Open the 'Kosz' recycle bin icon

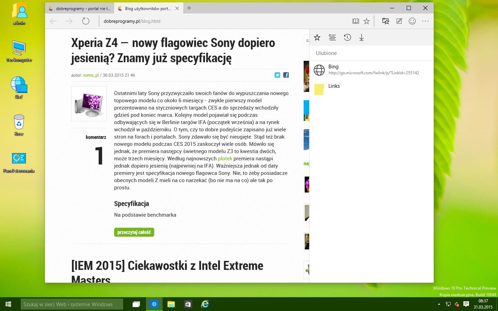(19, 125)
